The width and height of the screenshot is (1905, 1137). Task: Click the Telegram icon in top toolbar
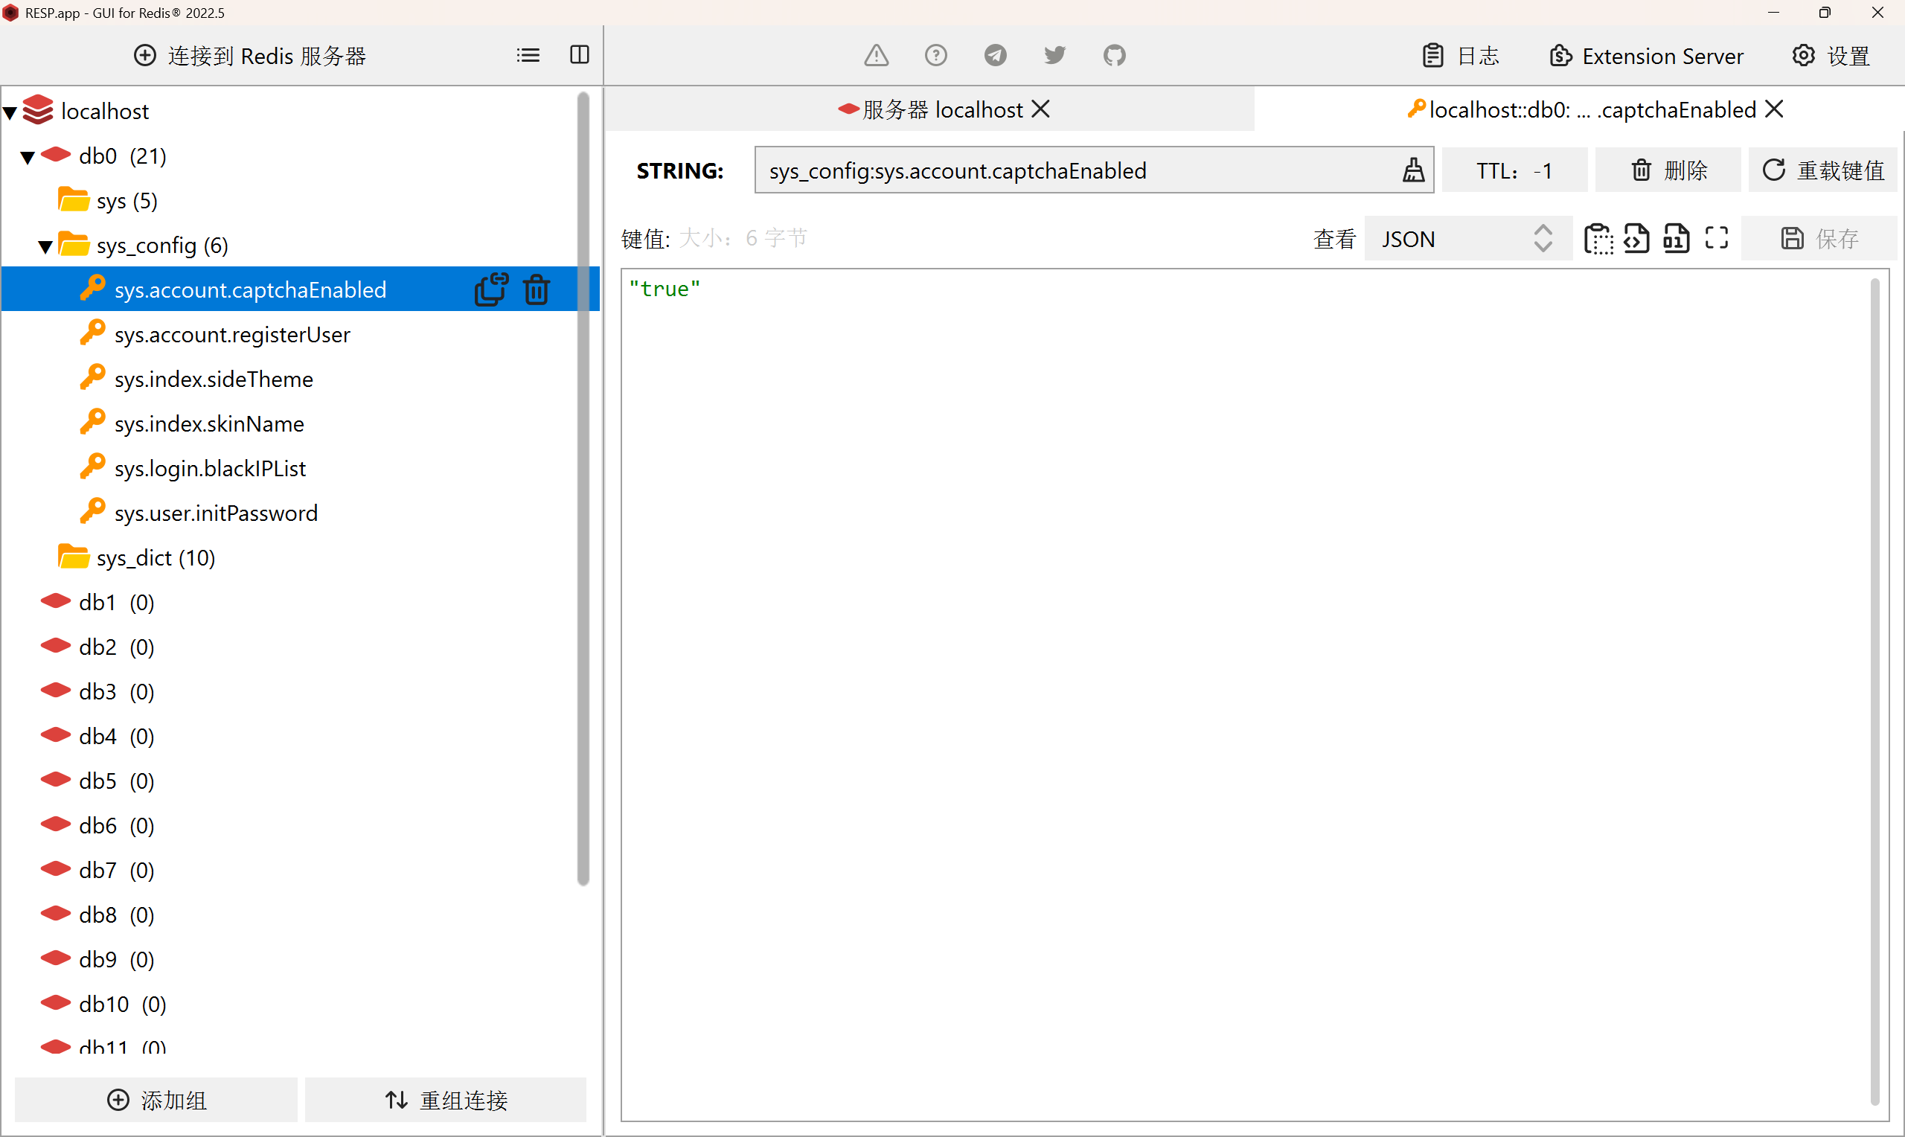point(995,55)
